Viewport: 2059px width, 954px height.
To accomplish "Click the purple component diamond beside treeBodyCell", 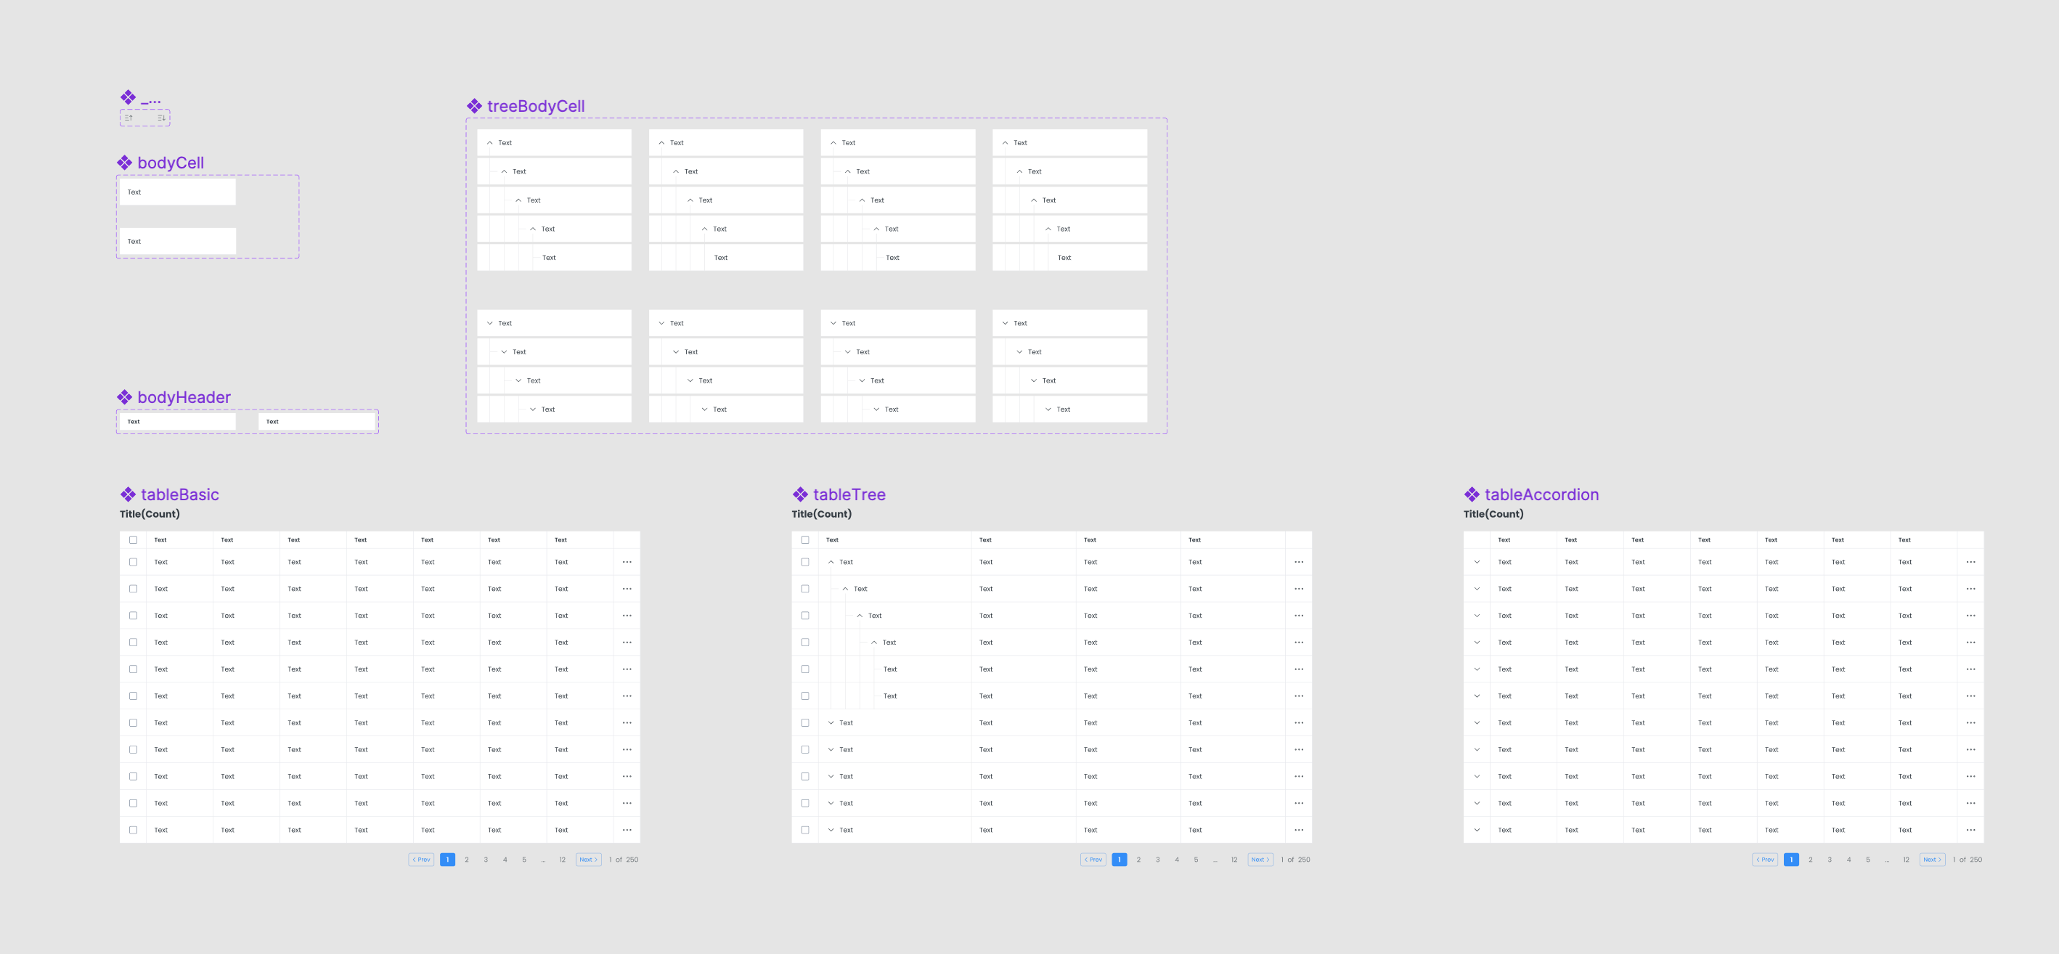I will (x=475, y=105).
